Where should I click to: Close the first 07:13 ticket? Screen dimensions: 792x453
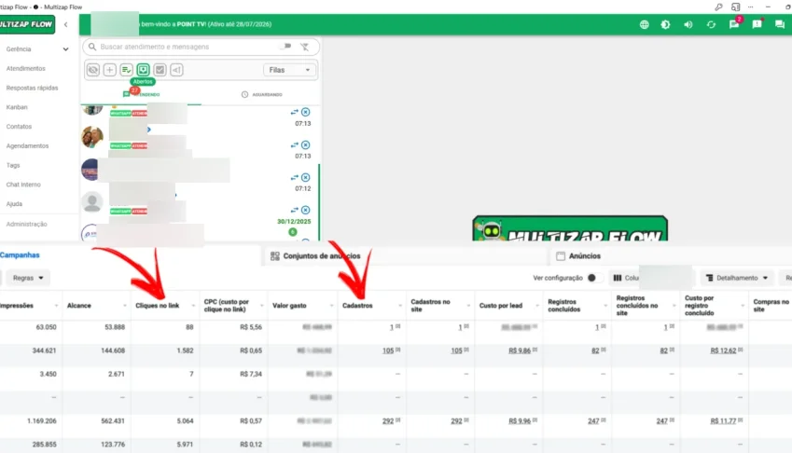(306, 112)
